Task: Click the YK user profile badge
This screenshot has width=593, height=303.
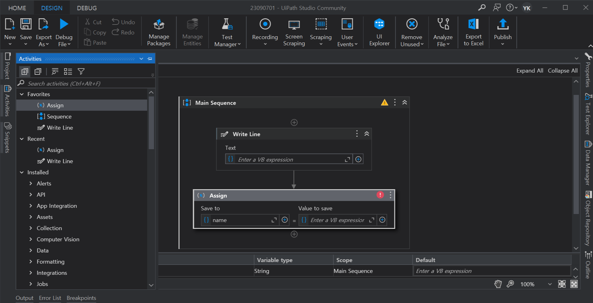Action: tap(526, 8)
